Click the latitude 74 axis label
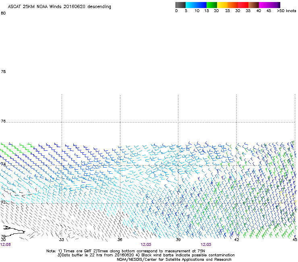Viewport: 298px width, 262px height. pyautogui.click(x=3, y=164)
